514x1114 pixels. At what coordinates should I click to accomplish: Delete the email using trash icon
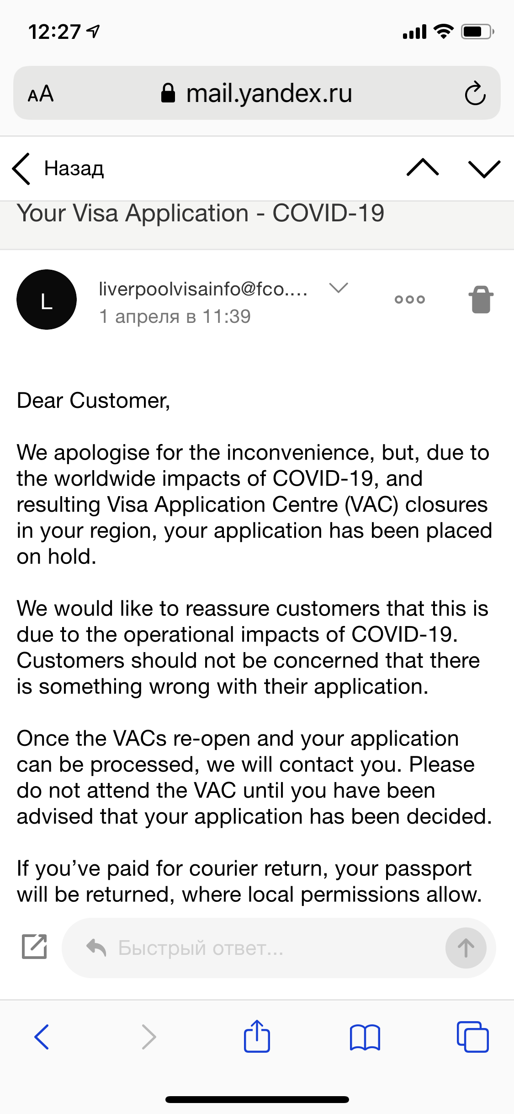point(481,300)
